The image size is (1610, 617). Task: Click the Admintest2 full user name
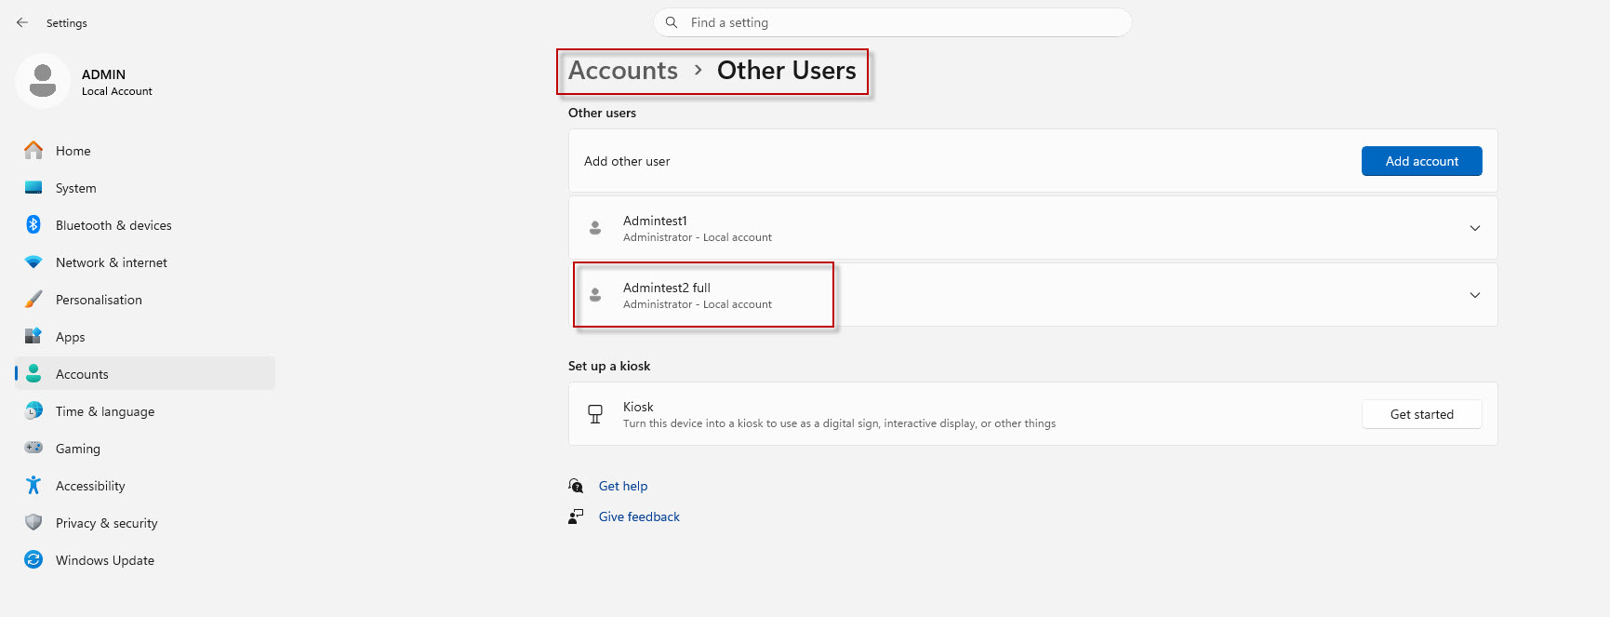667,288
